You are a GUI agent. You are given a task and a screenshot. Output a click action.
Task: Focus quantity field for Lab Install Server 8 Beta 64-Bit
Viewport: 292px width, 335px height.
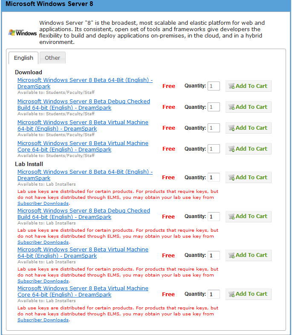(x=214, y=178)
